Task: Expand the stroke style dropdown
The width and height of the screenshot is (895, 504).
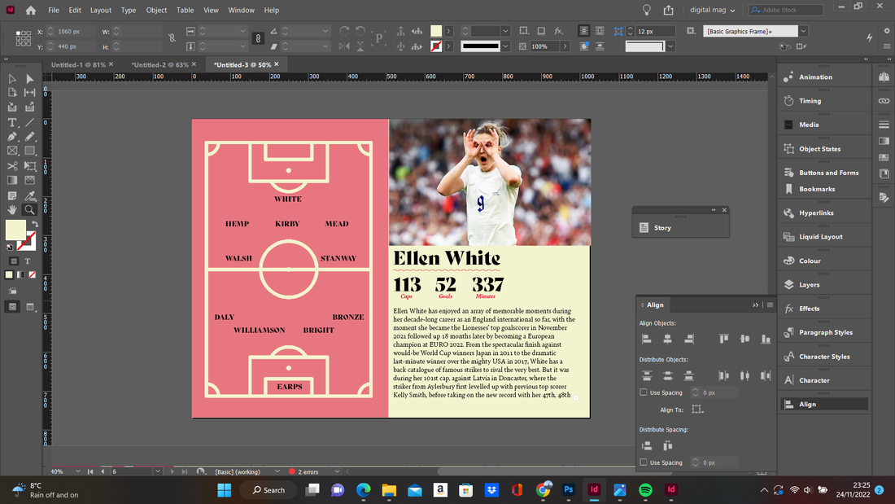Action: [x=506, y=46]
